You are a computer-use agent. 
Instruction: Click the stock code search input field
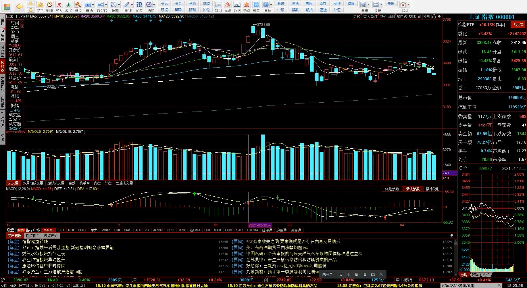click(471, 286)
